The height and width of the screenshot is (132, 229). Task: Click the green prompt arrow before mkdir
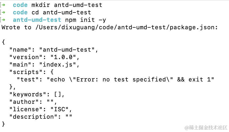[3, 5]
